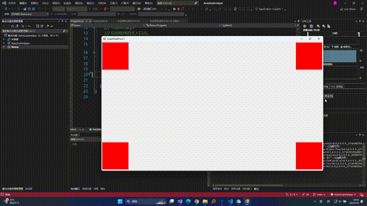Open Visual Studio from the taskbar
The image size is (367, 206).
[179, 201]
